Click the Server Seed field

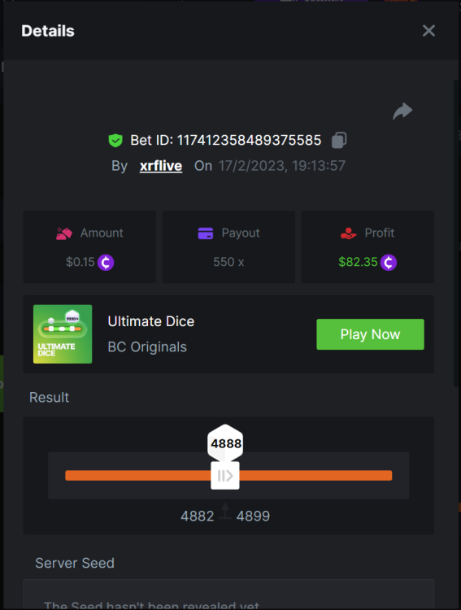click(228, 595)
